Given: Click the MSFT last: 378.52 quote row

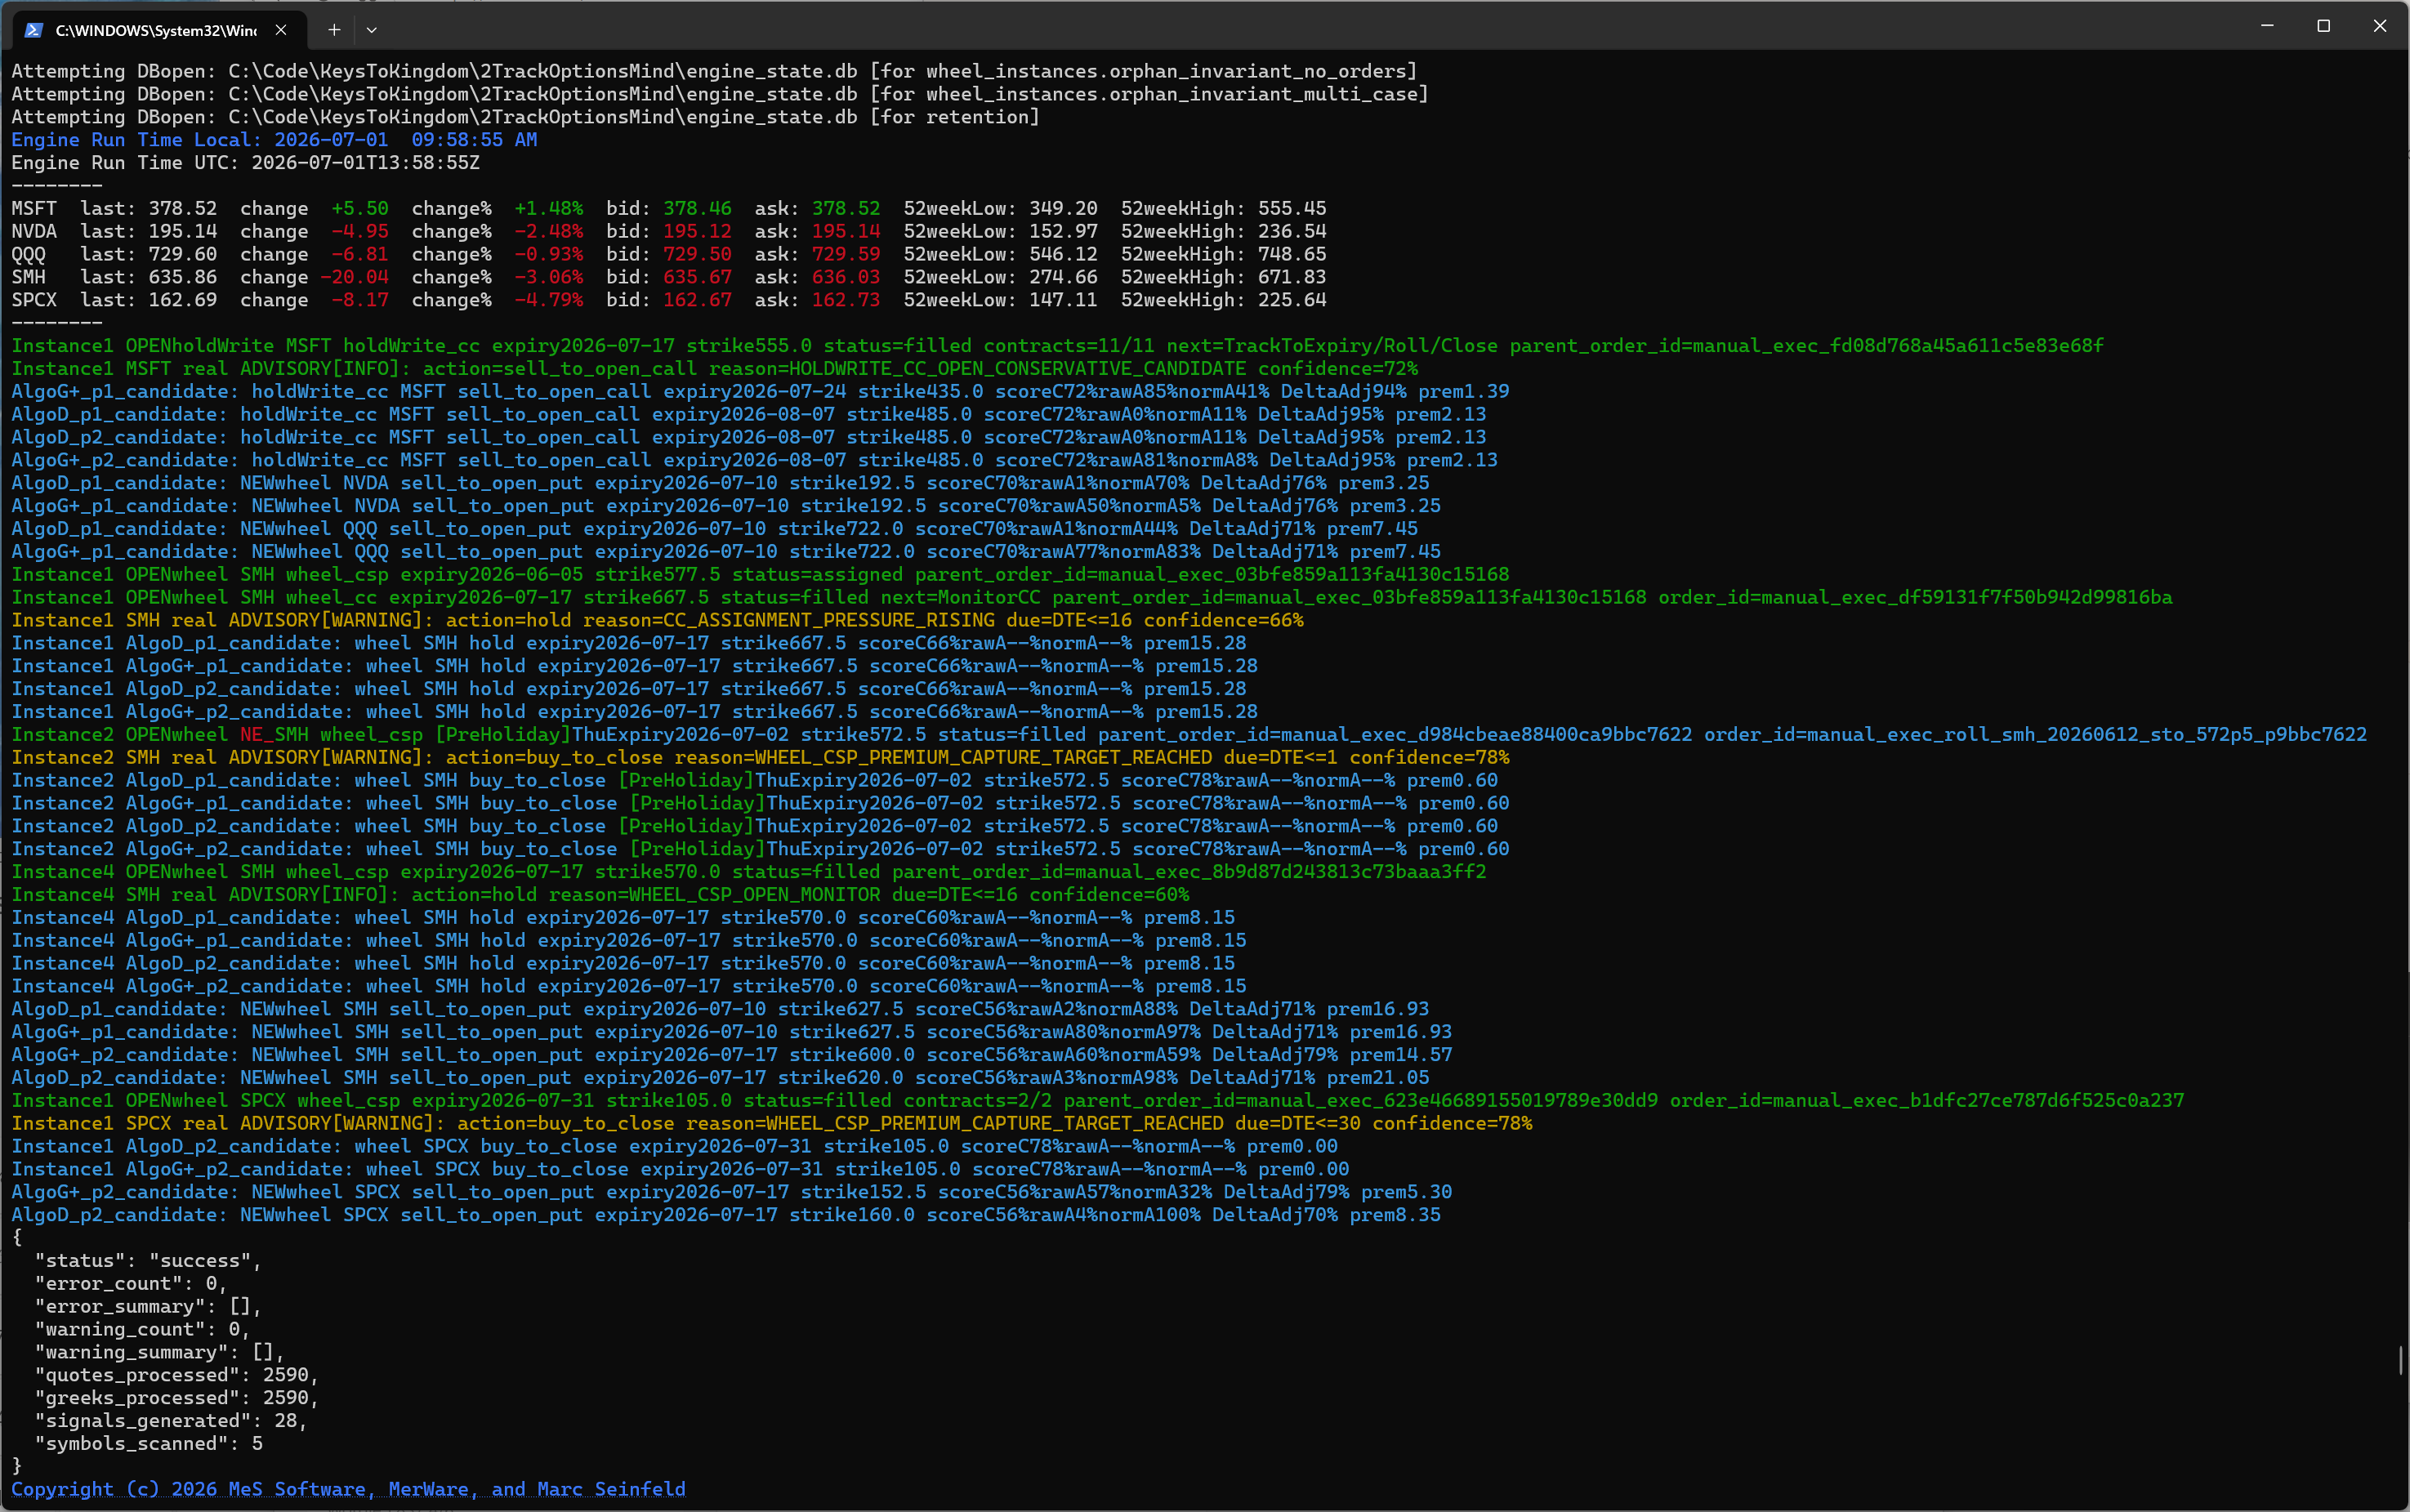Looking at the screenshot, I should 668,209.
